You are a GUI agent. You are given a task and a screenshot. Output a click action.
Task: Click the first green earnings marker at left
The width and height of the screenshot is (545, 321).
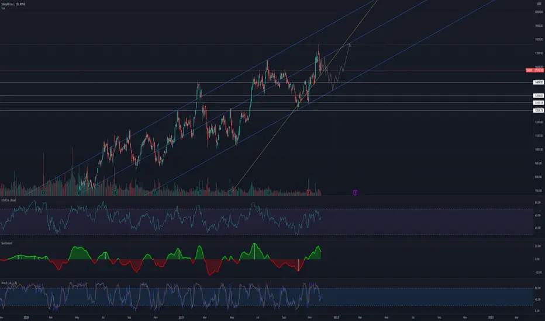coord(43,192)
